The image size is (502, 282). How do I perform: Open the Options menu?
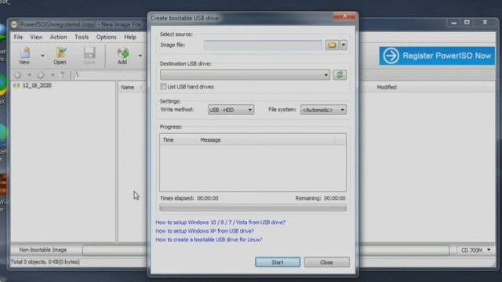click(x=107, y=37)
